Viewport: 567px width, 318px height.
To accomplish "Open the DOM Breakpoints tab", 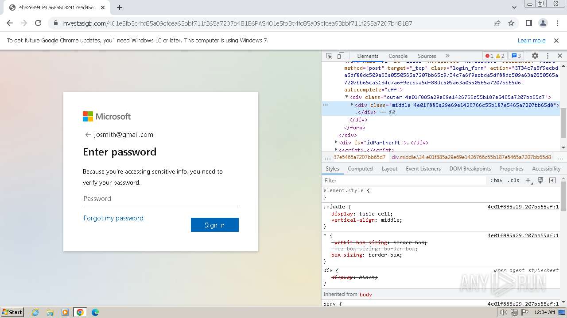I will click(x=470, y=169).
